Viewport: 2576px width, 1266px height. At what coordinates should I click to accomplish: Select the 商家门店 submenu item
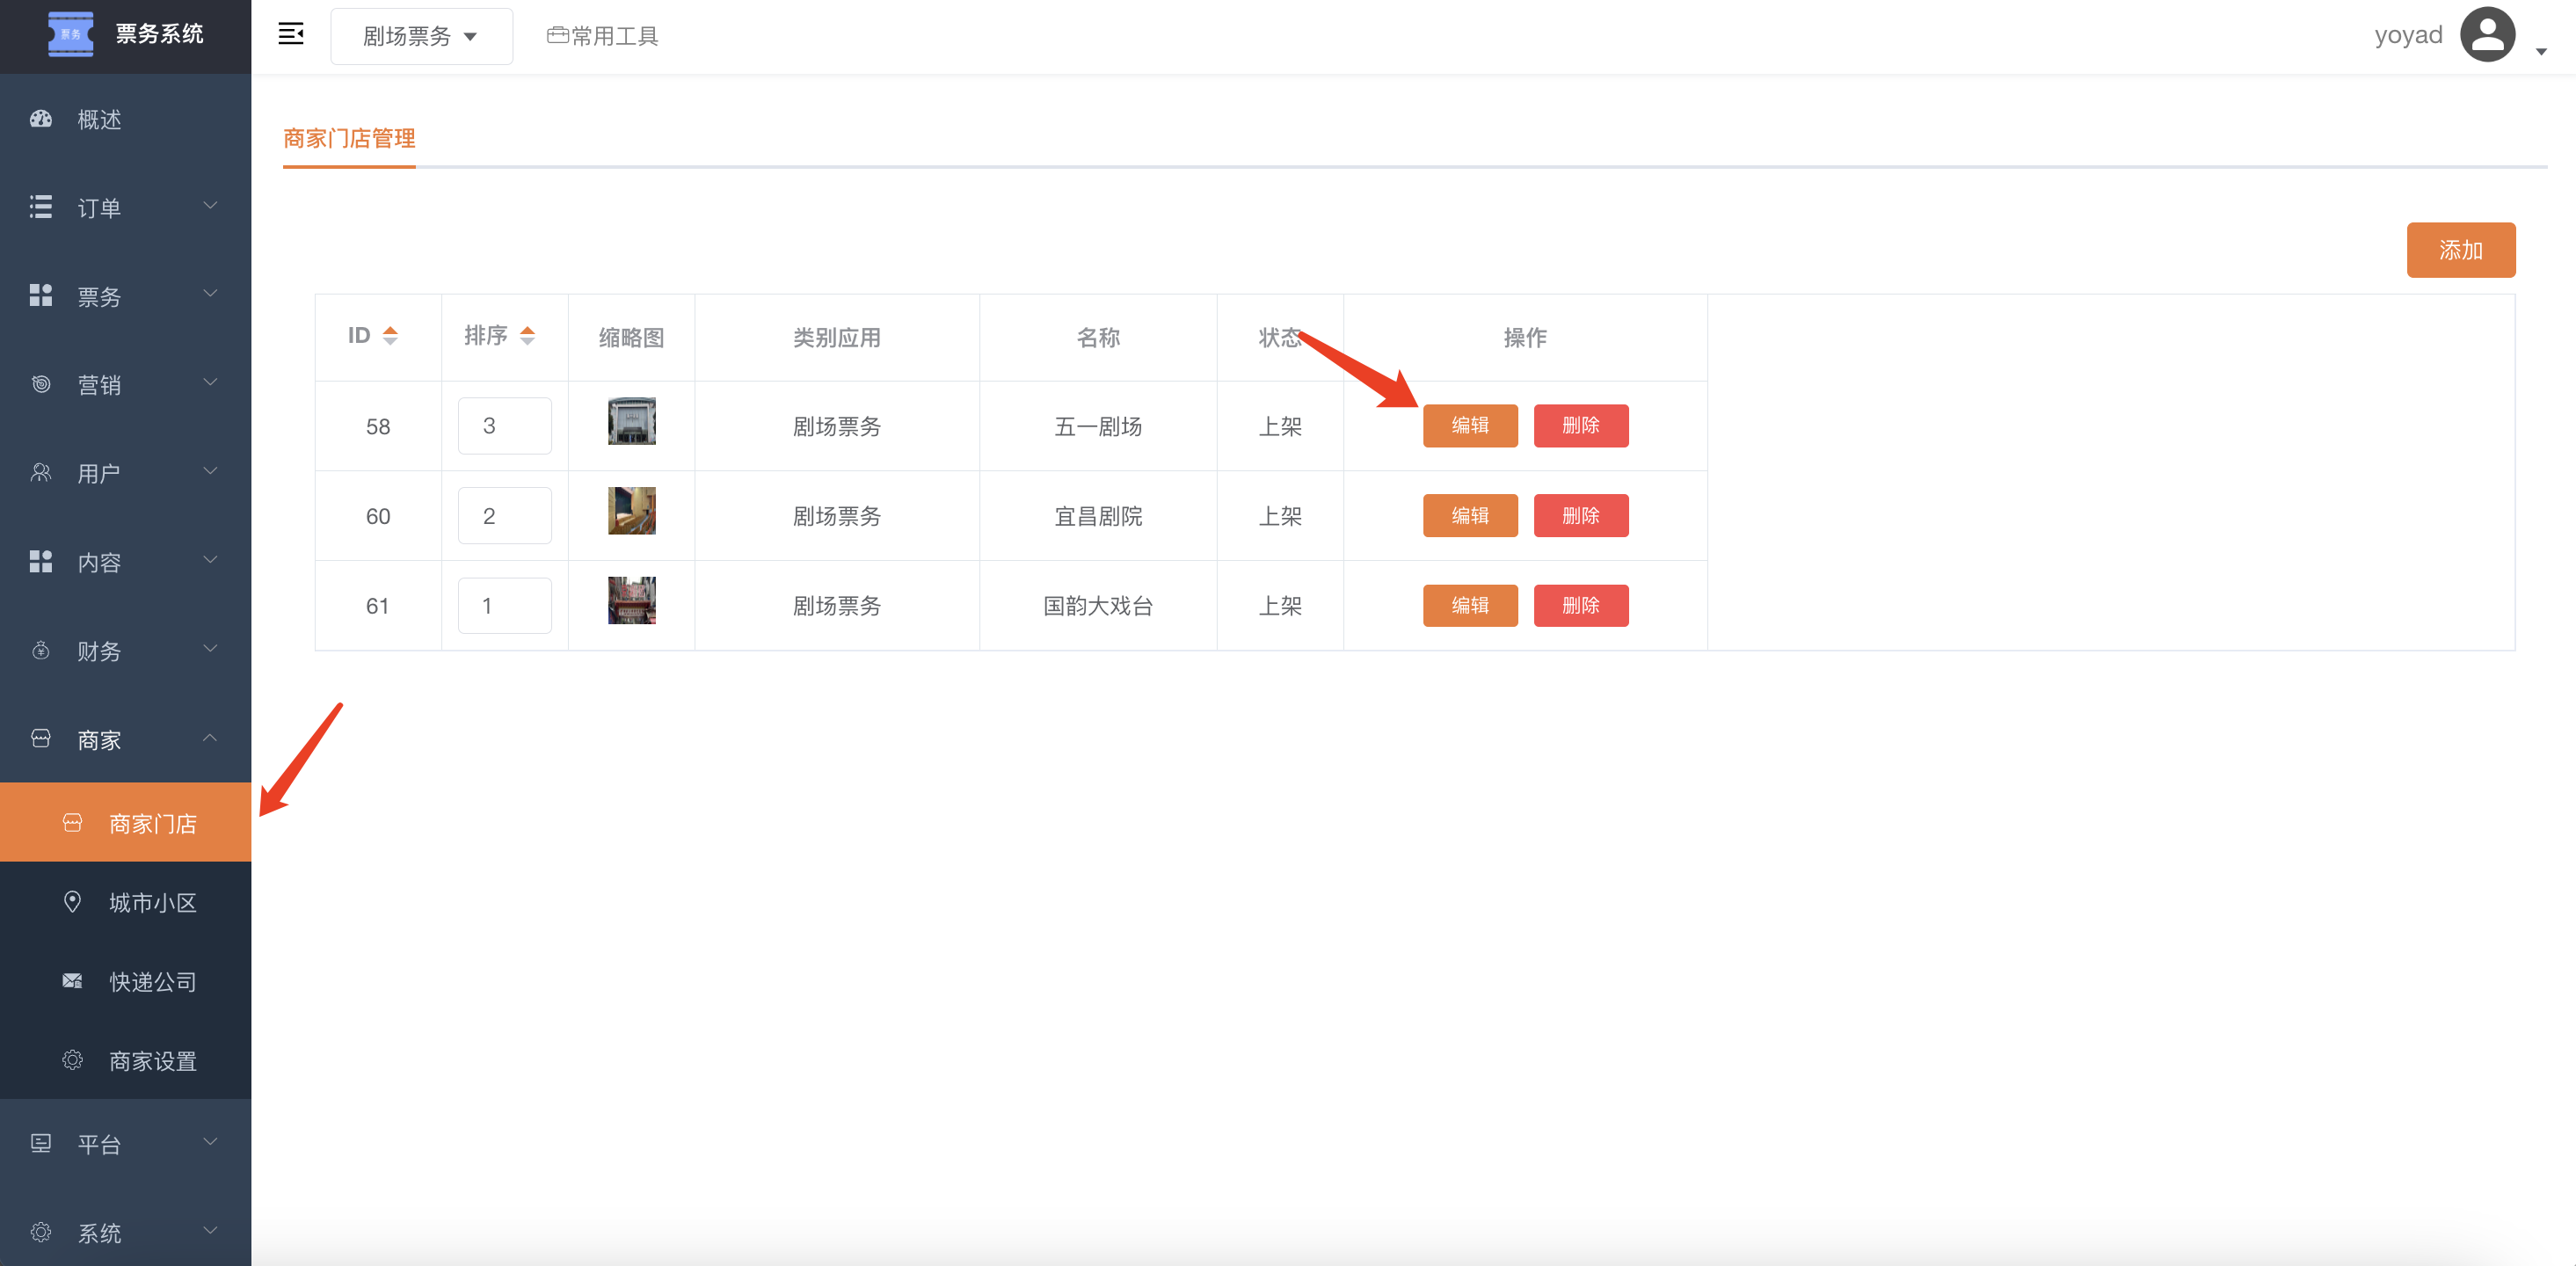click(125, 822)
